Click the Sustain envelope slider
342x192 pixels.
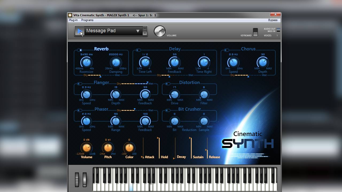pos(191,148)
